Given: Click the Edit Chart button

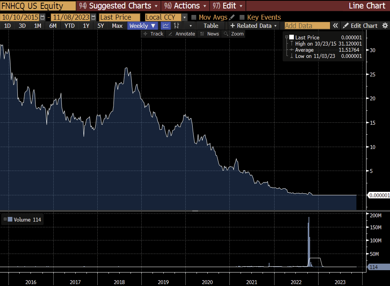Looking at the screenshot, I should click(360, 25).
